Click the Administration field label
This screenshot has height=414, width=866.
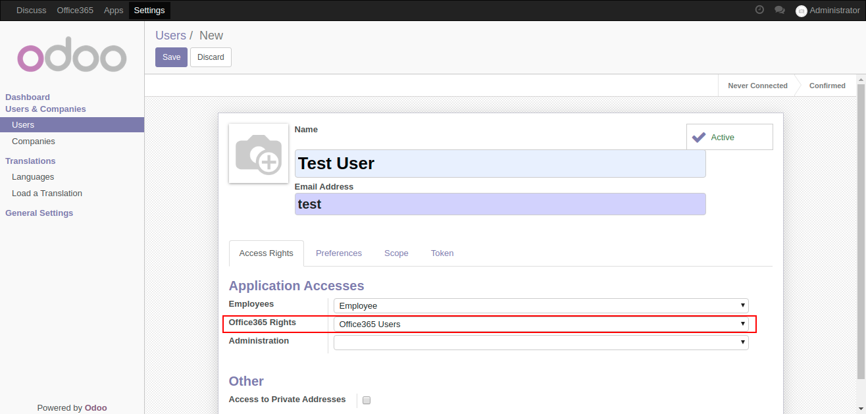click(259, 341)
